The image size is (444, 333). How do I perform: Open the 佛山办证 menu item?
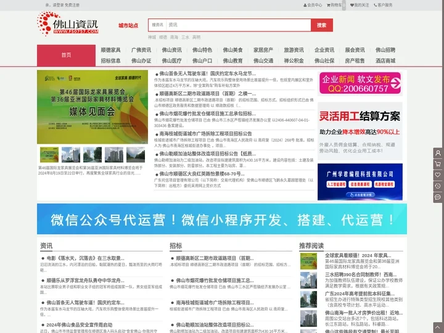coord(141,60)
